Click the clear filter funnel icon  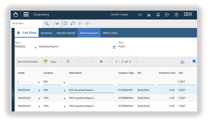pos(78,61)
